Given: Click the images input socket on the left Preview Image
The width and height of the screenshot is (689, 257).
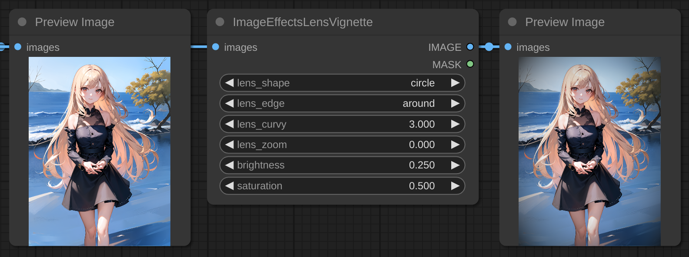Looking at the screenshot, I should [x=18, y=47].
